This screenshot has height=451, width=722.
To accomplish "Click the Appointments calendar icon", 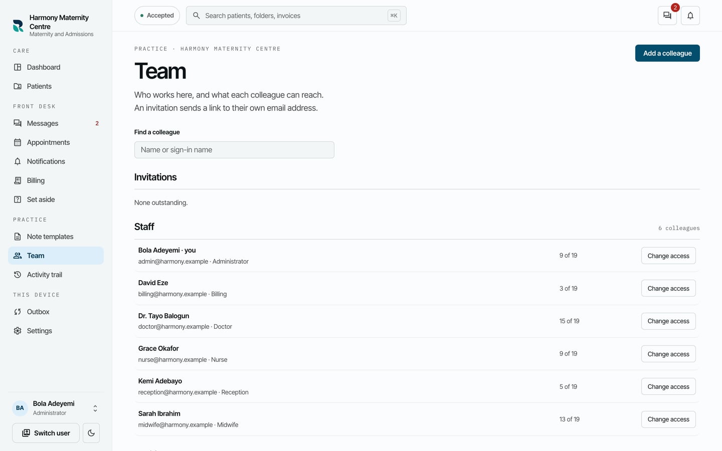I will pos(18,142).
